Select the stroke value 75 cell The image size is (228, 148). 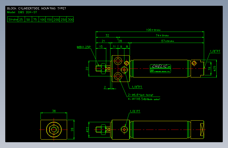click(x=35, y=19)
